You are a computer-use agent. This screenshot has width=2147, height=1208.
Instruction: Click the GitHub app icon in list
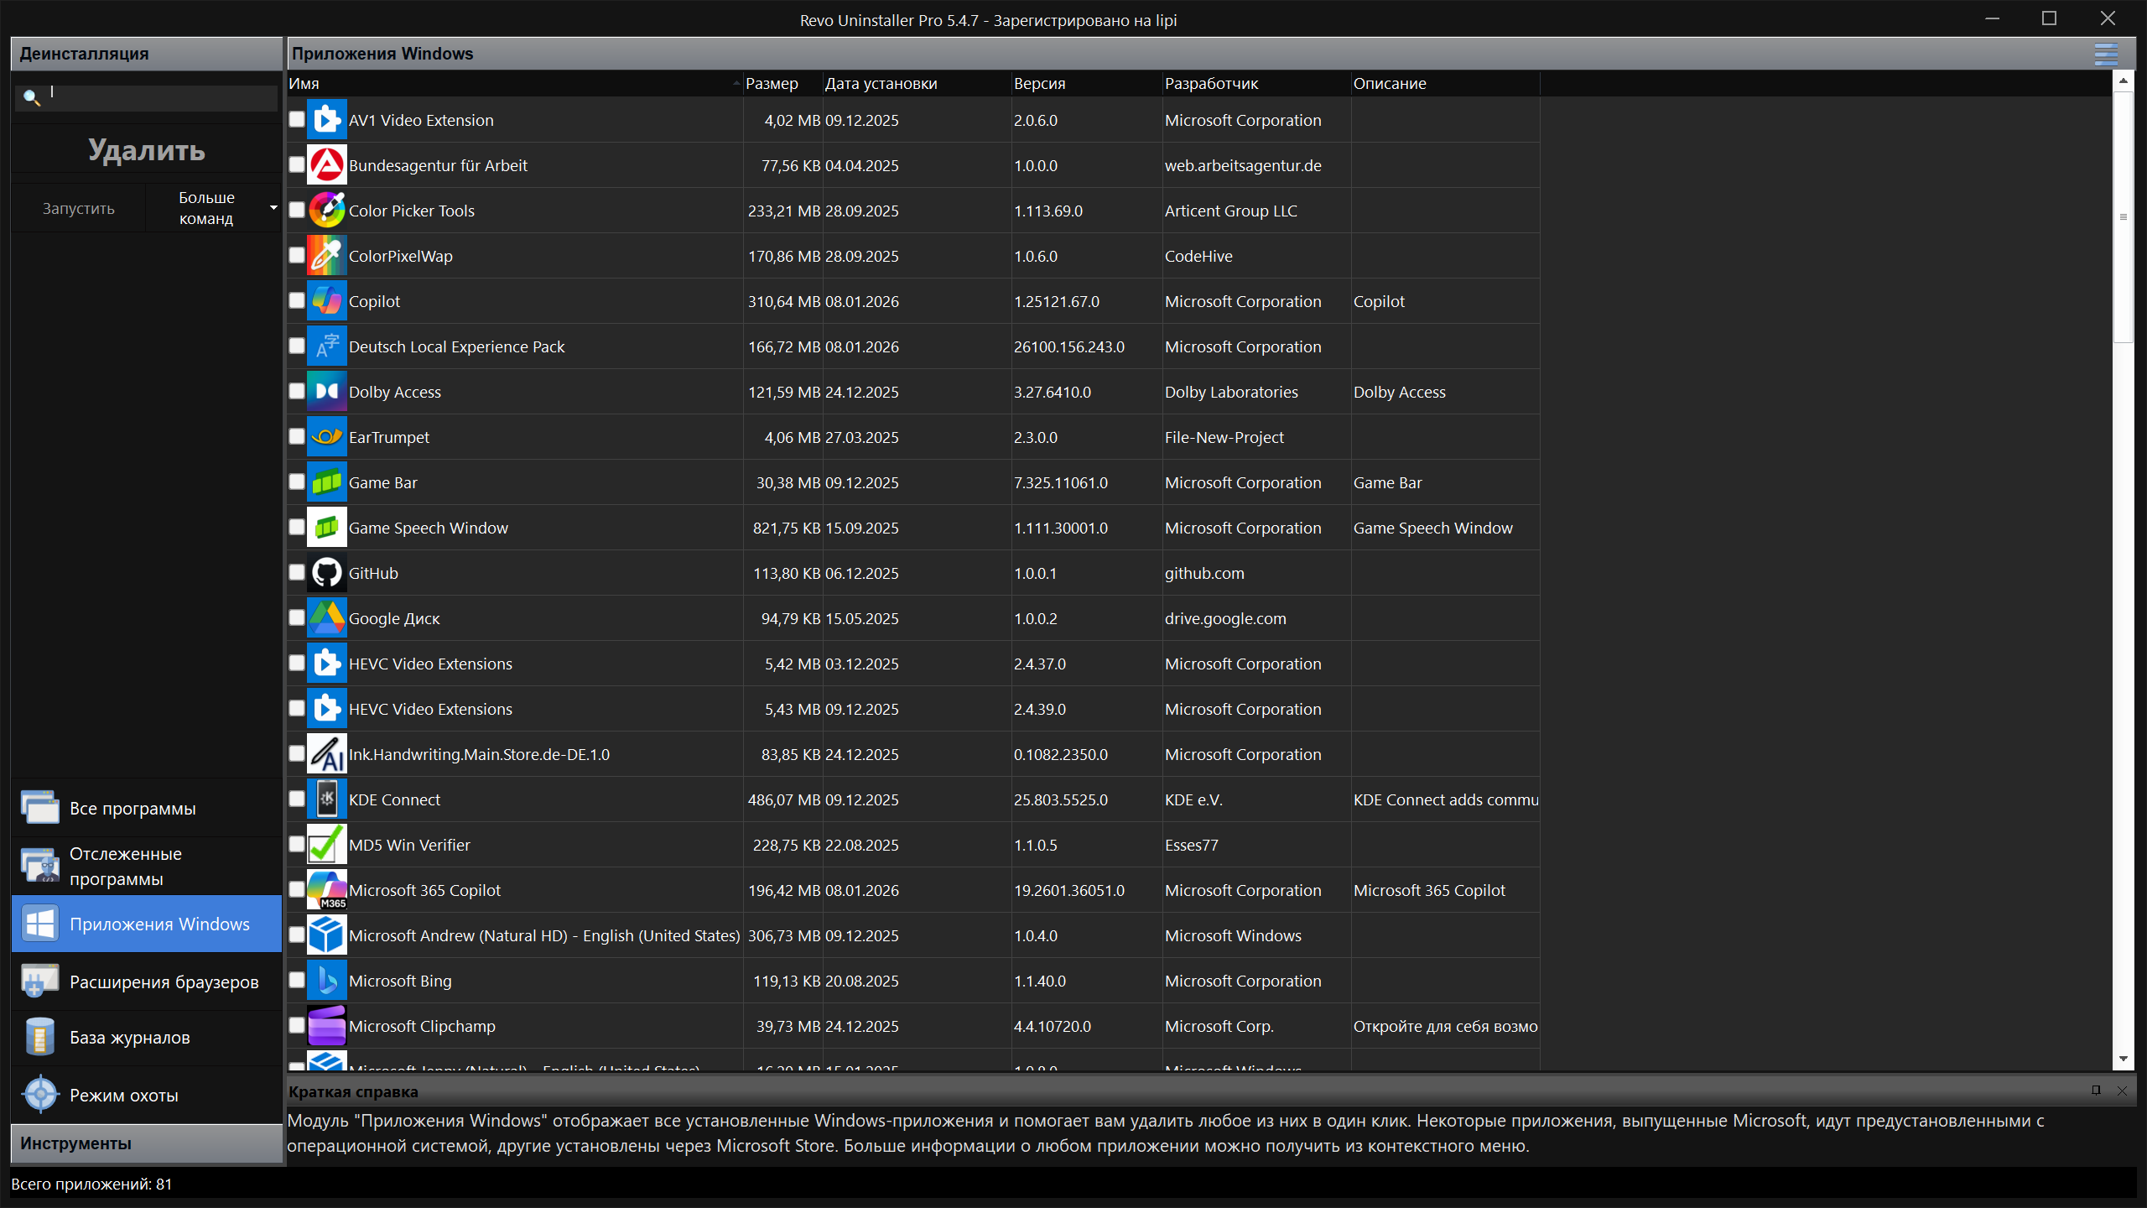326,573
